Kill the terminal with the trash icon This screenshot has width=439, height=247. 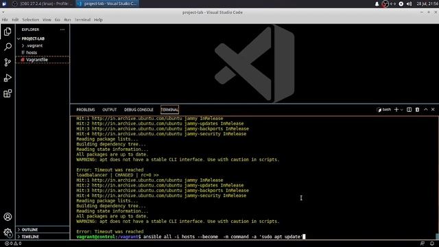point(417,110)
